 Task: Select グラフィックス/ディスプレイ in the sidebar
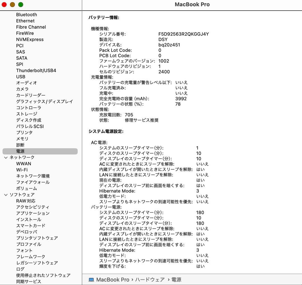44,101
